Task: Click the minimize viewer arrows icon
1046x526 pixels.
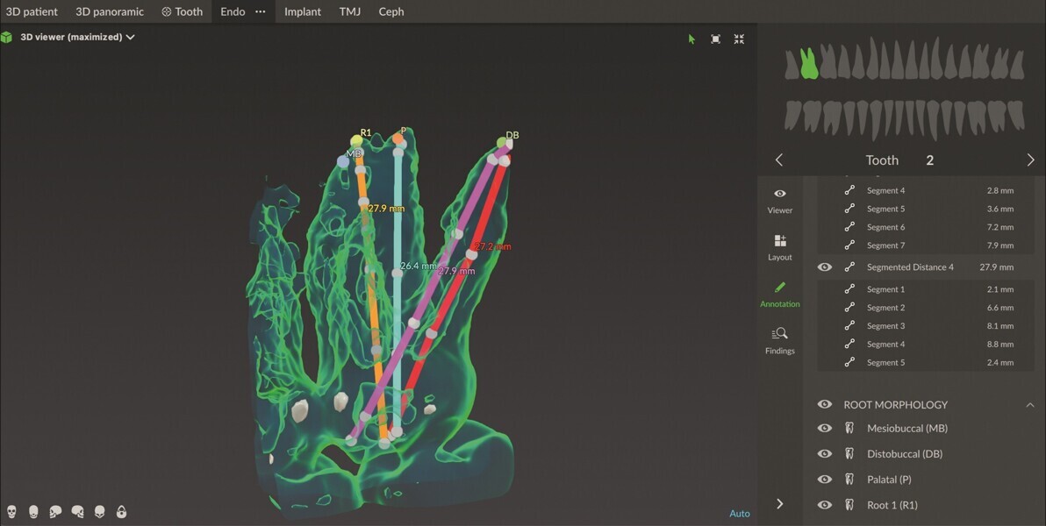Action: pyautogui.click(x=739, y=39)
